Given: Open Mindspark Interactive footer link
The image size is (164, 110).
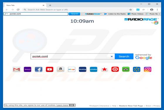Looking at the screenshot, I should 99,106.
